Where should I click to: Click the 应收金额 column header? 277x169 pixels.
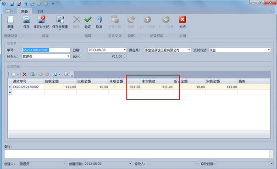(60, 81)
